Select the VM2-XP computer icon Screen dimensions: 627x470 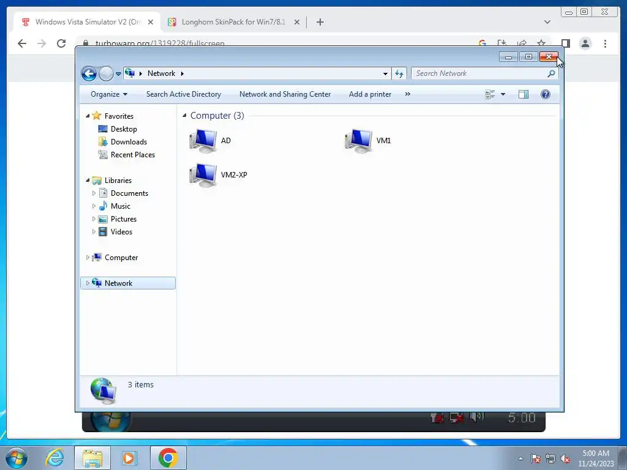point(203,175)
